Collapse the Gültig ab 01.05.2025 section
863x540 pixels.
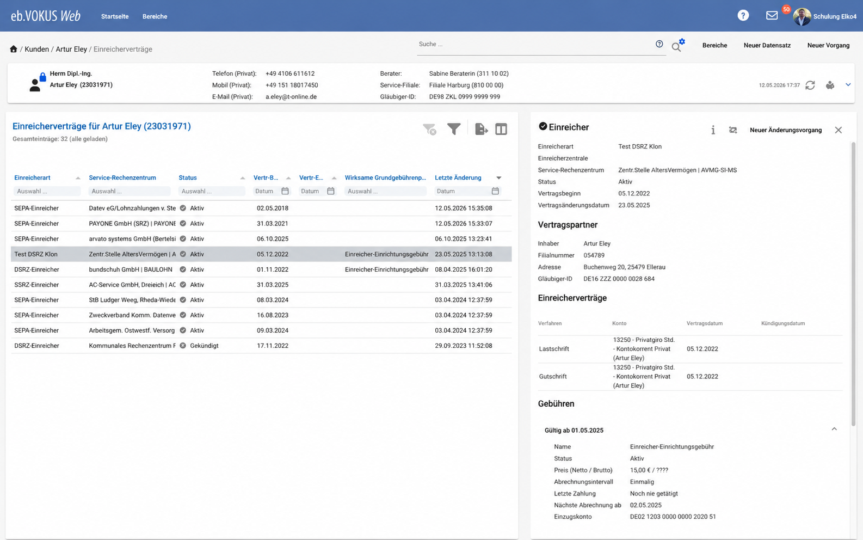click(x=834, y=429)
